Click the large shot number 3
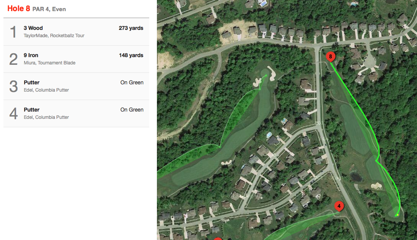Screen dimensions: 417x240 (x=13, y=86)
